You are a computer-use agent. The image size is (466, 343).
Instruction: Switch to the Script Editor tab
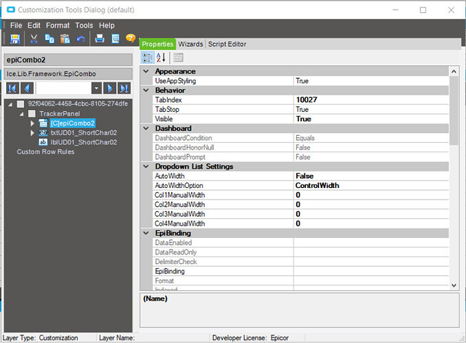(x=227, y=44)
